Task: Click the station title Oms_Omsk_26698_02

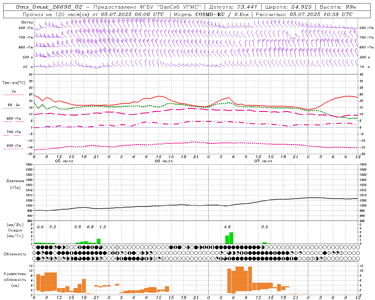Action: coord(50,7)
